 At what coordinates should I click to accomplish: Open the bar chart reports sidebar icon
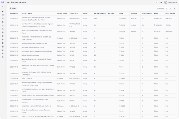click(x=3, y=26)
